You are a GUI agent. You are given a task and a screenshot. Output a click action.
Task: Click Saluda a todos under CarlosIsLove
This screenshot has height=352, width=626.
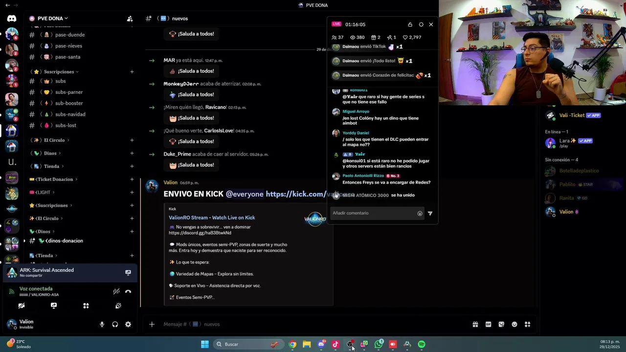[x=191, y=142]
